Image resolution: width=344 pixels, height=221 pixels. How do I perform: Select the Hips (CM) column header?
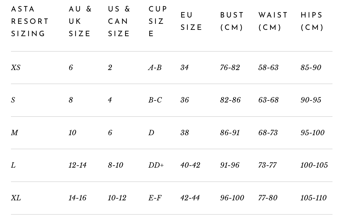(312, 22)
